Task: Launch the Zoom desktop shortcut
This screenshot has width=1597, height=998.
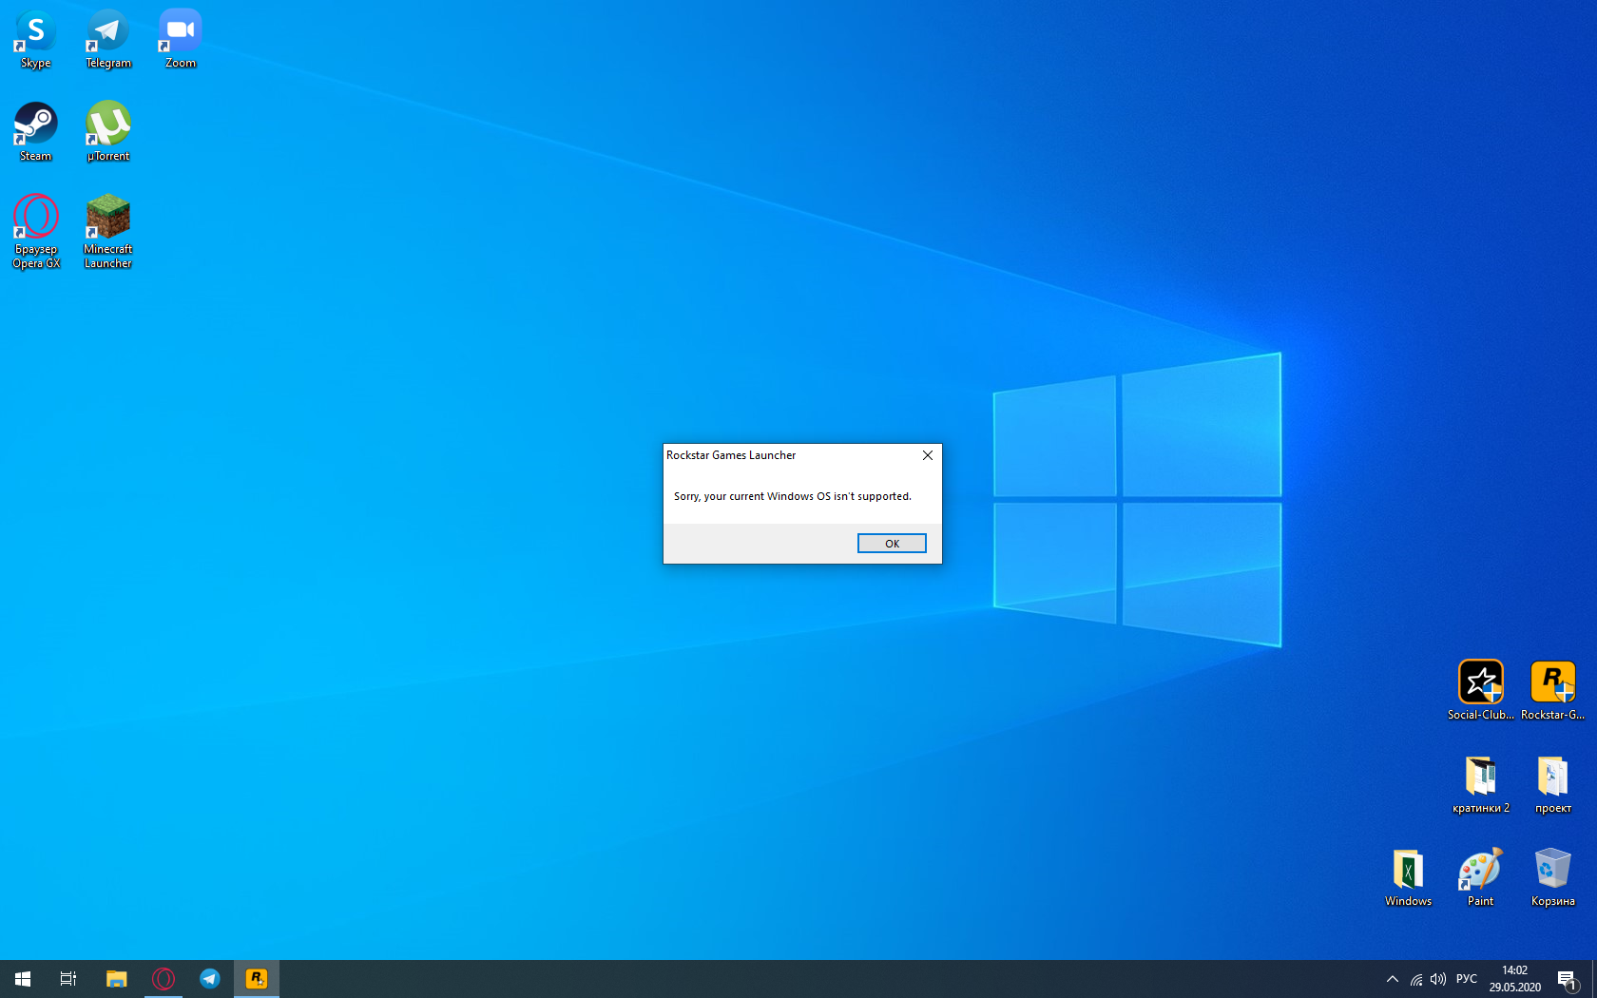Action: (181, 39)
